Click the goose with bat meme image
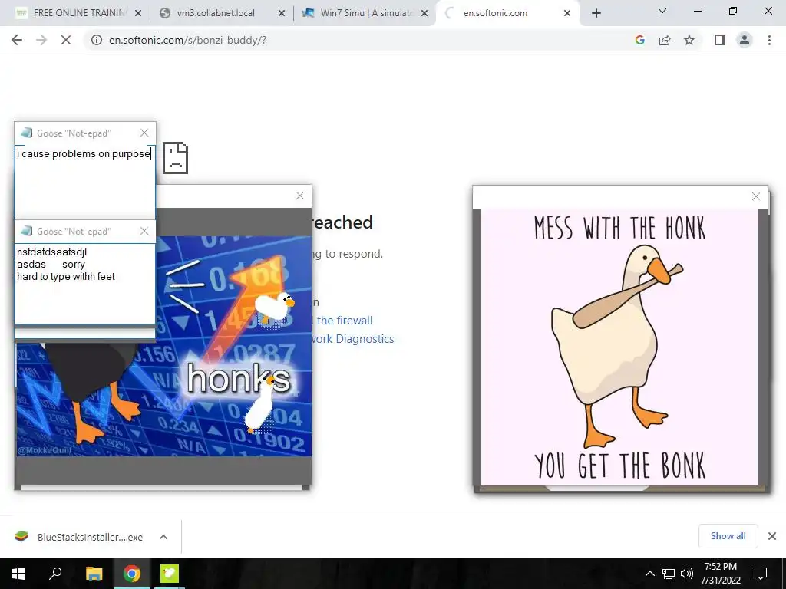The image size is (786, 589). point(619,347)
